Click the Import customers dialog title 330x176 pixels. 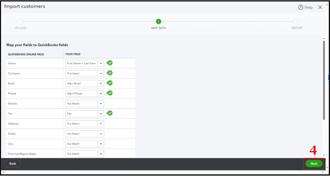point(25,6)
